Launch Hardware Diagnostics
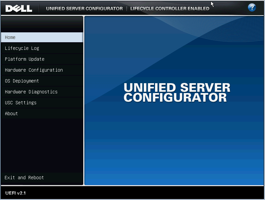 [42, 92]
